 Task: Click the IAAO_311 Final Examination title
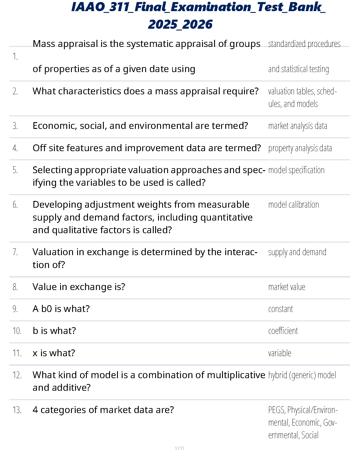coord(198,15)
